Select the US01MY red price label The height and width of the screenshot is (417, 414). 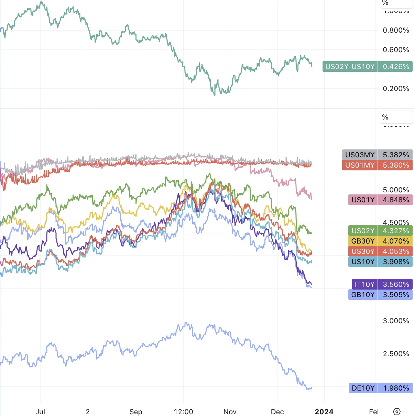[x=377, y=165]
